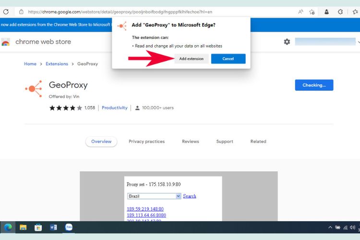The height and width of the screenshot is (240, 360).
Task: Open Microsoft Edge from the taskbar
Action: coord(8,228)
